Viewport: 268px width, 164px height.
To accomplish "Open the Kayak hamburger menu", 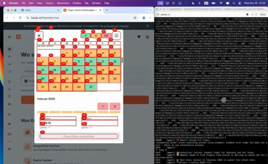I will click(9, 37).
